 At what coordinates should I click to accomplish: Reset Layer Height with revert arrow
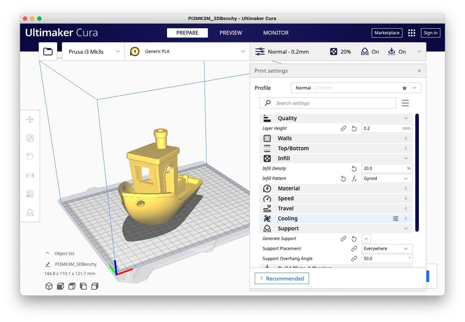(x=354, y=128)
